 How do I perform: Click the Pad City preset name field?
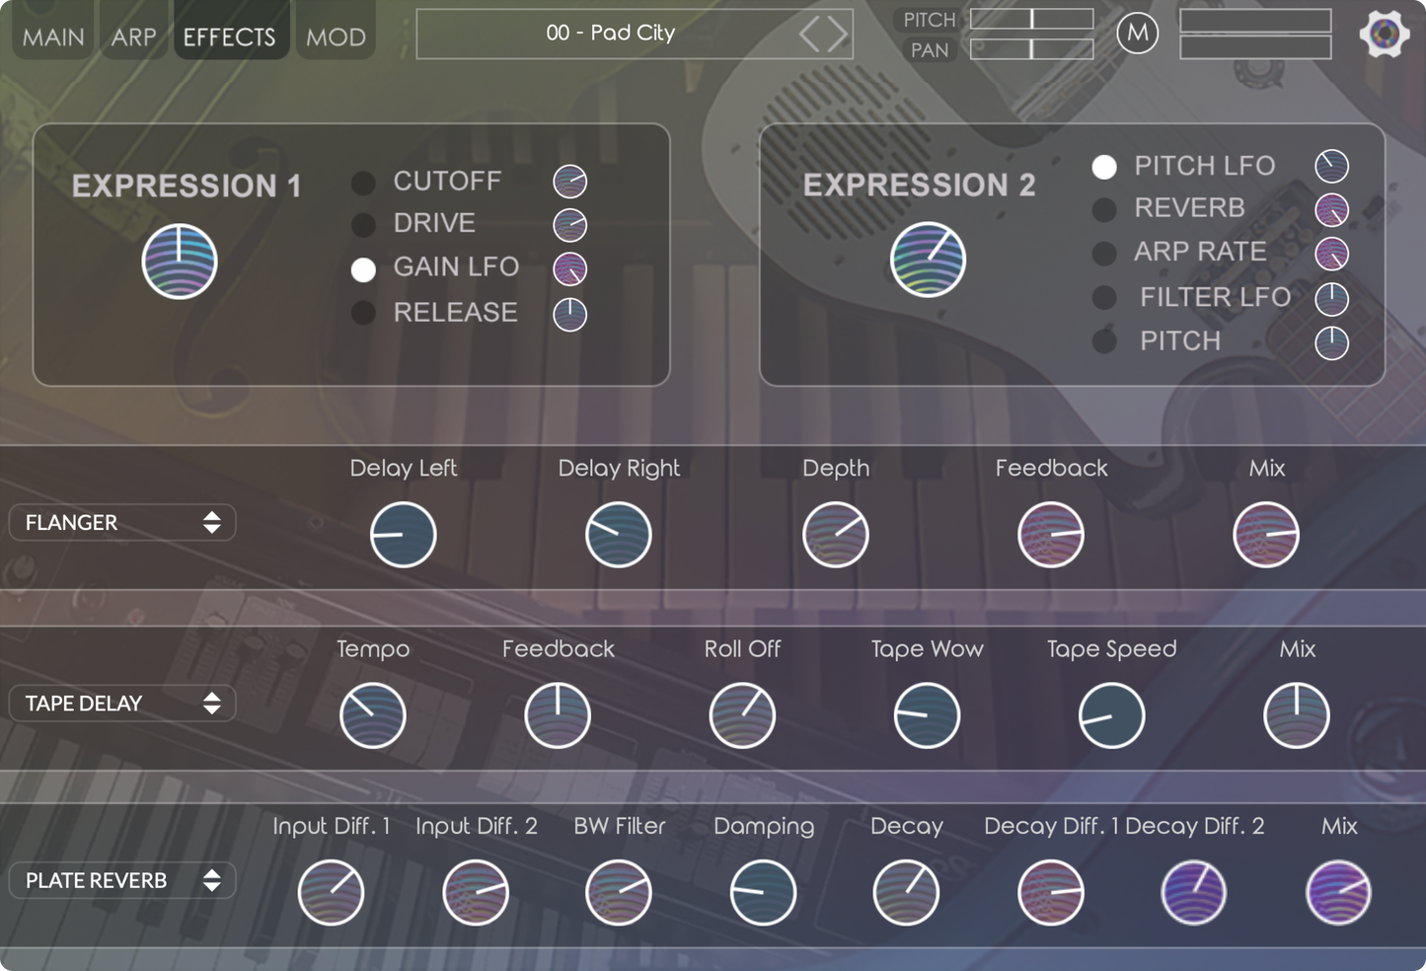tap(610, 34)
